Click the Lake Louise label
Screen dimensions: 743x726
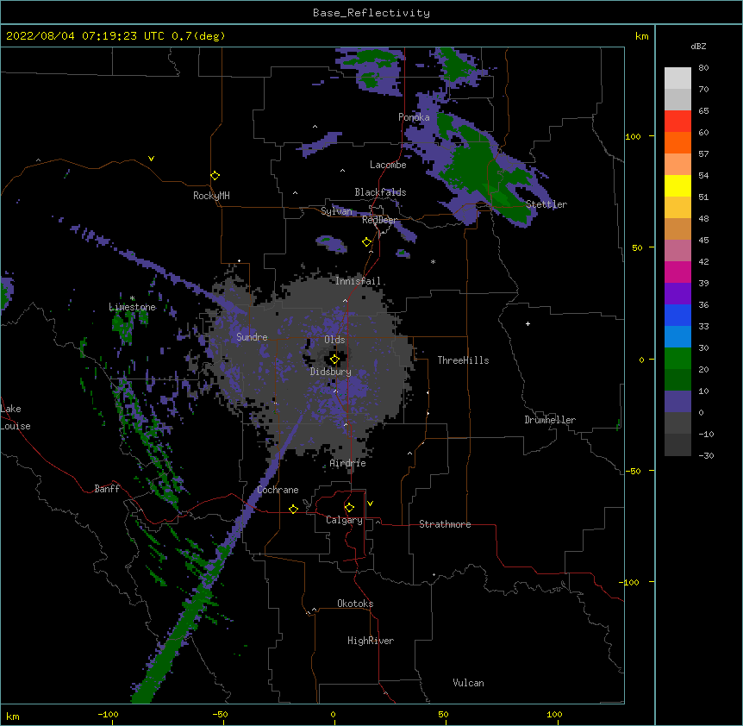coord(16,417)
